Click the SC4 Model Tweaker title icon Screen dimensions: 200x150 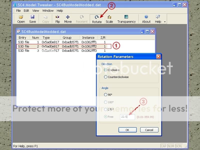pos(15,5)
